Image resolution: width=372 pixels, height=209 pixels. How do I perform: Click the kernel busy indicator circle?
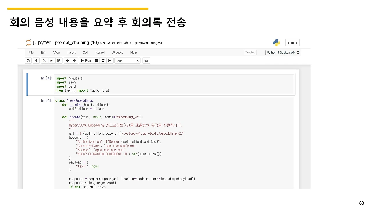[x=298, y=53]
